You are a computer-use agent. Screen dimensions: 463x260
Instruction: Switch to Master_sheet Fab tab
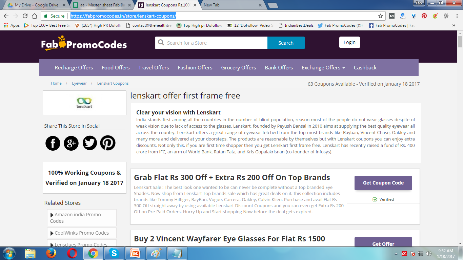pos(102,5)
